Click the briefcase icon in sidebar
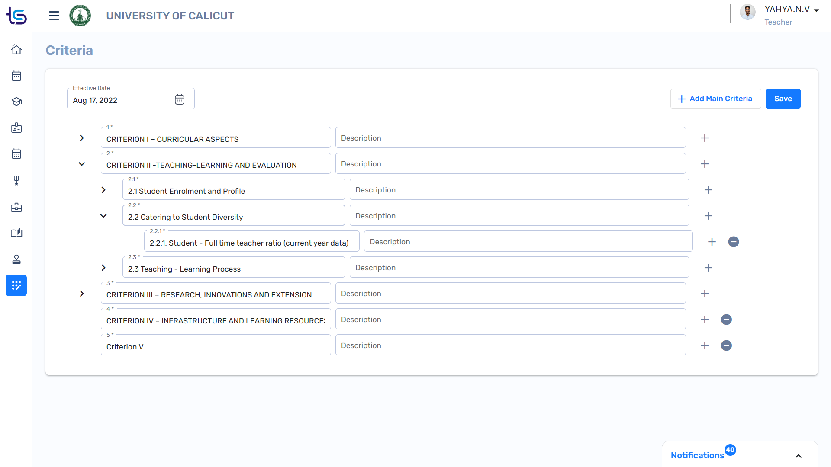 pos(16,208)
